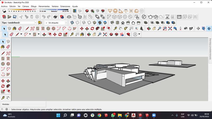The image size is (212, 119).
Task: Click the Print icon in standard toolbar
Action: 55,17
